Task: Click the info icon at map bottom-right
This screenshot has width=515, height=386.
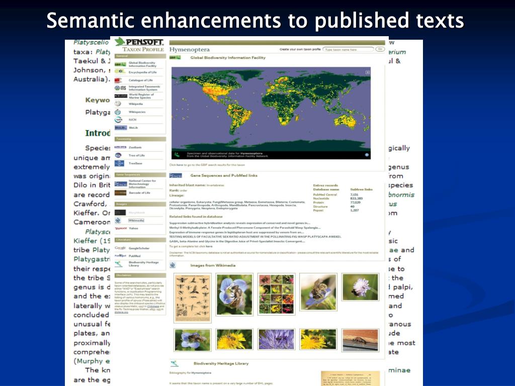Action: (367, 155)
